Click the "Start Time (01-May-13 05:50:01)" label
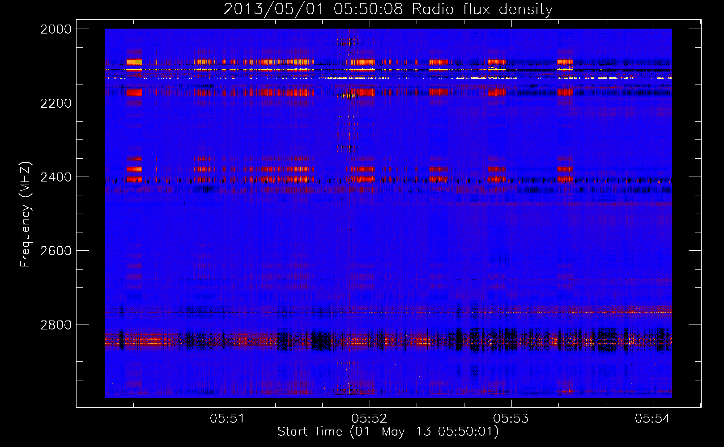The height and width of the screenshot is (447, 724). coord(388,432)
